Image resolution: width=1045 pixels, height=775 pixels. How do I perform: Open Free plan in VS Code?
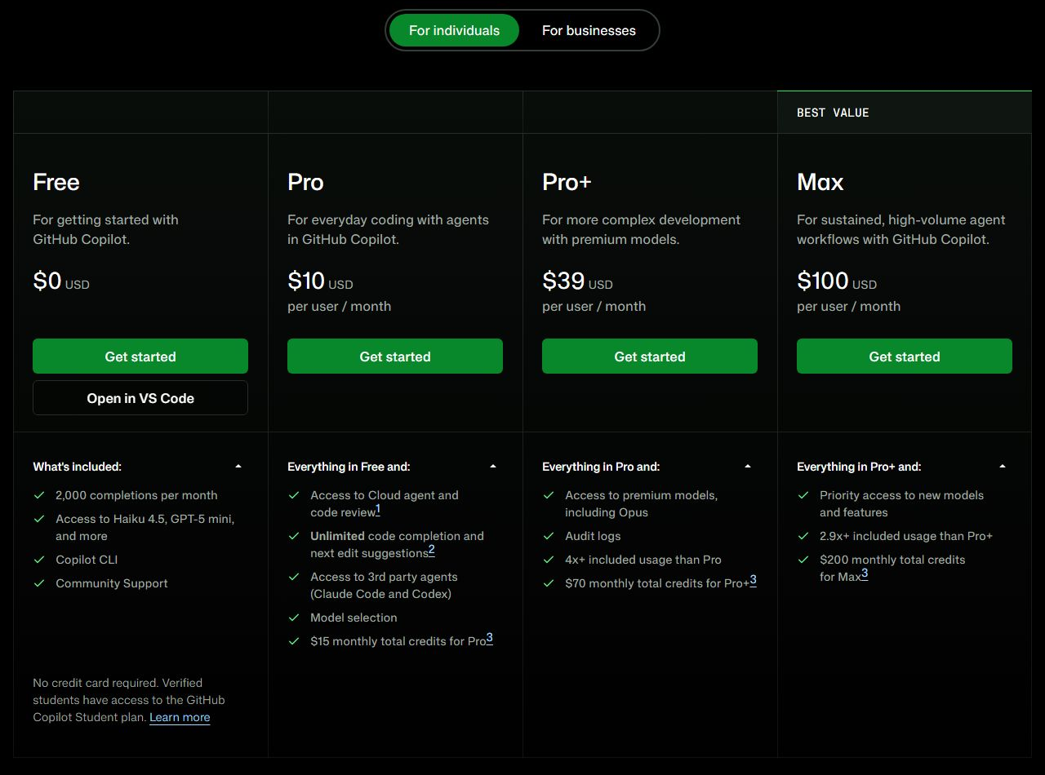pyautogui.click(x=140, y=398)
